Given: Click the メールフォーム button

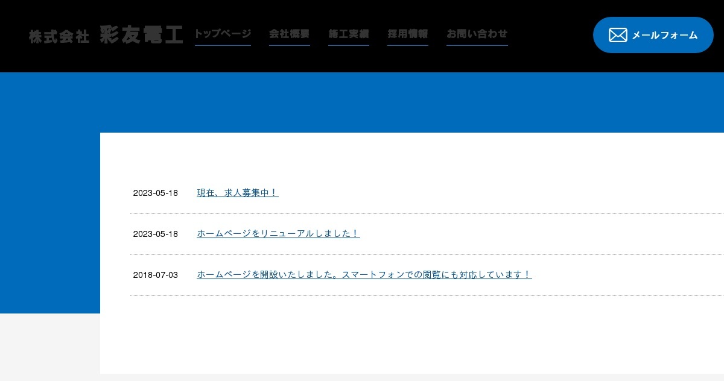Looking at the screenshot, I should [653, 35].
